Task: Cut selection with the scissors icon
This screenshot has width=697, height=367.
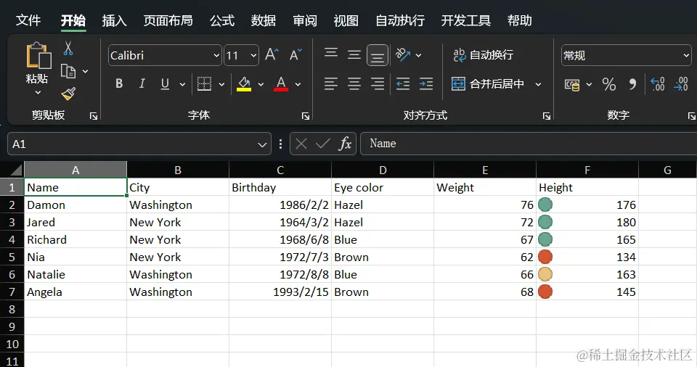Action: point(68,48)
